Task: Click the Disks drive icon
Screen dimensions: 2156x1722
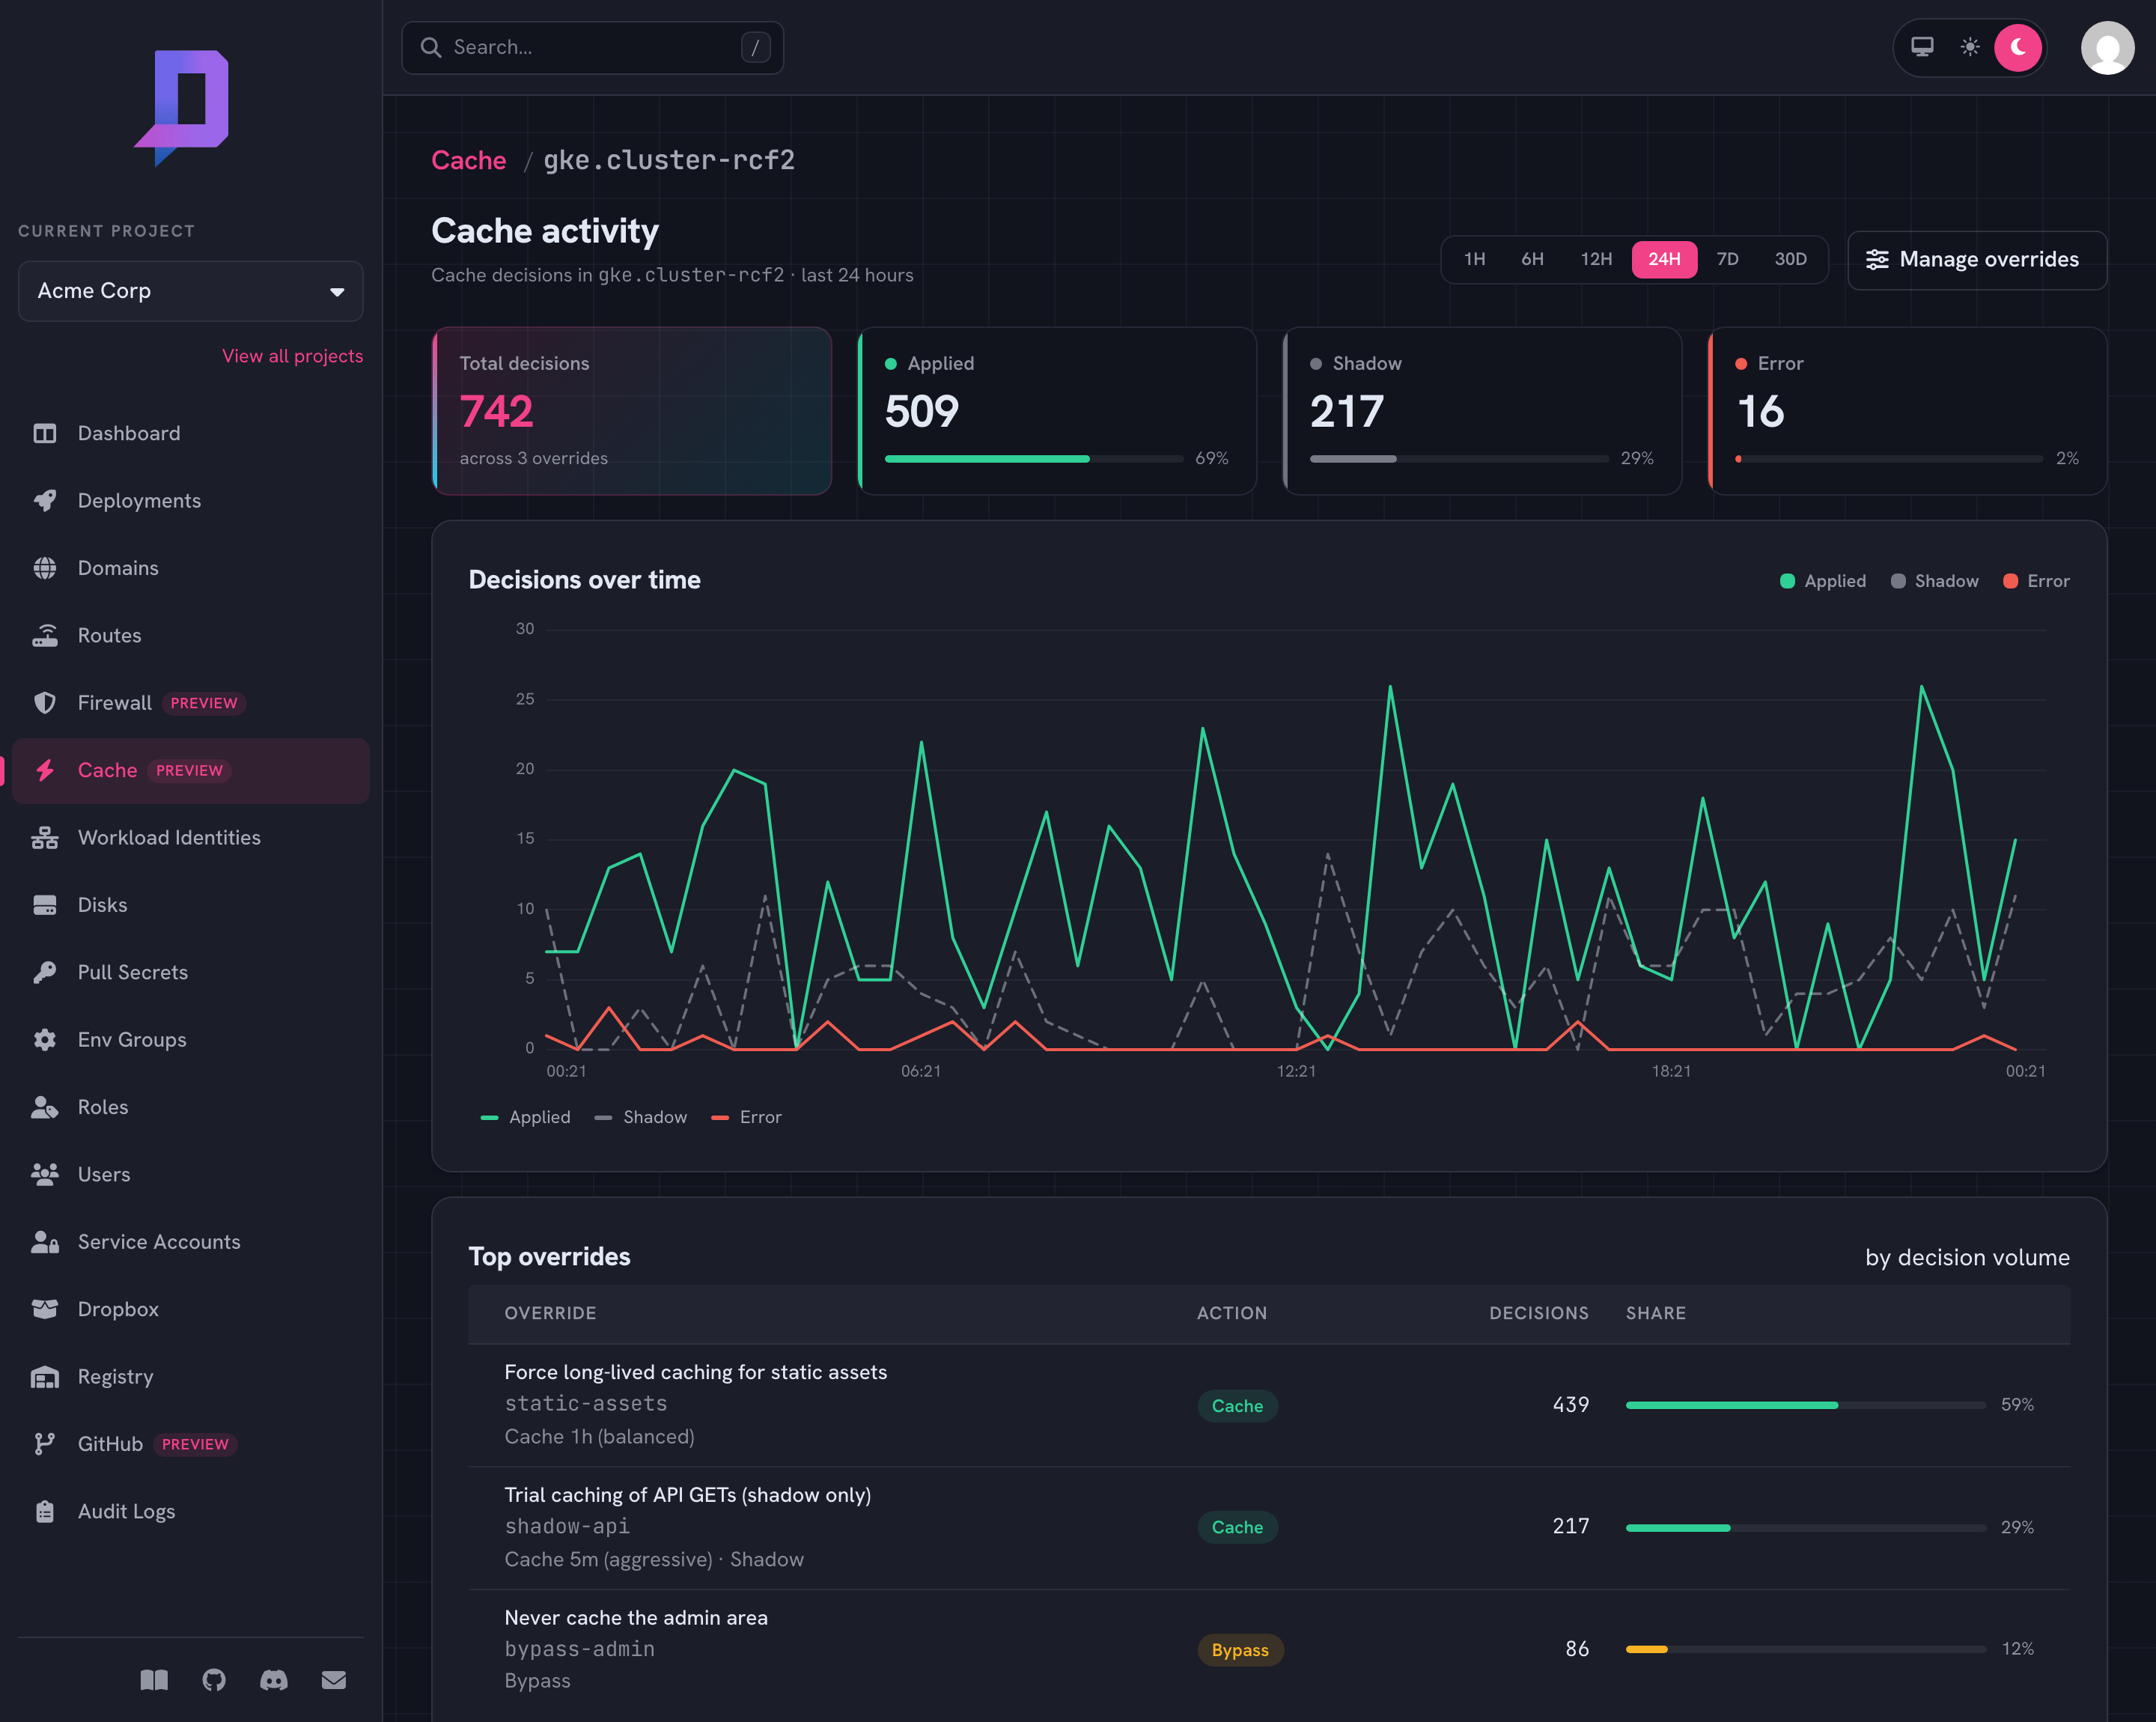Action: 45,905
